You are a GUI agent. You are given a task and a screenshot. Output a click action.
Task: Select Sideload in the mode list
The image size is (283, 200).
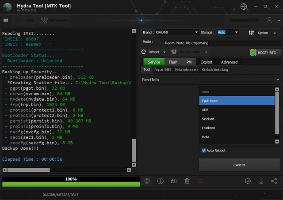click(x=237, y=119)
